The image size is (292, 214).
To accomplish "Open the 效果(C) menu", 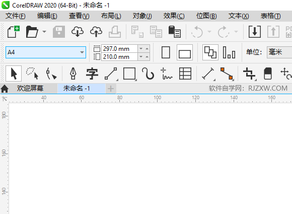I will click(x=174, y=16).
